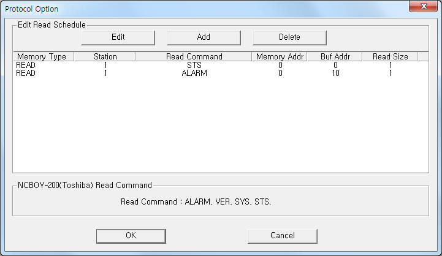
Task: Click the Delete button
Action: tap(289, 37)
